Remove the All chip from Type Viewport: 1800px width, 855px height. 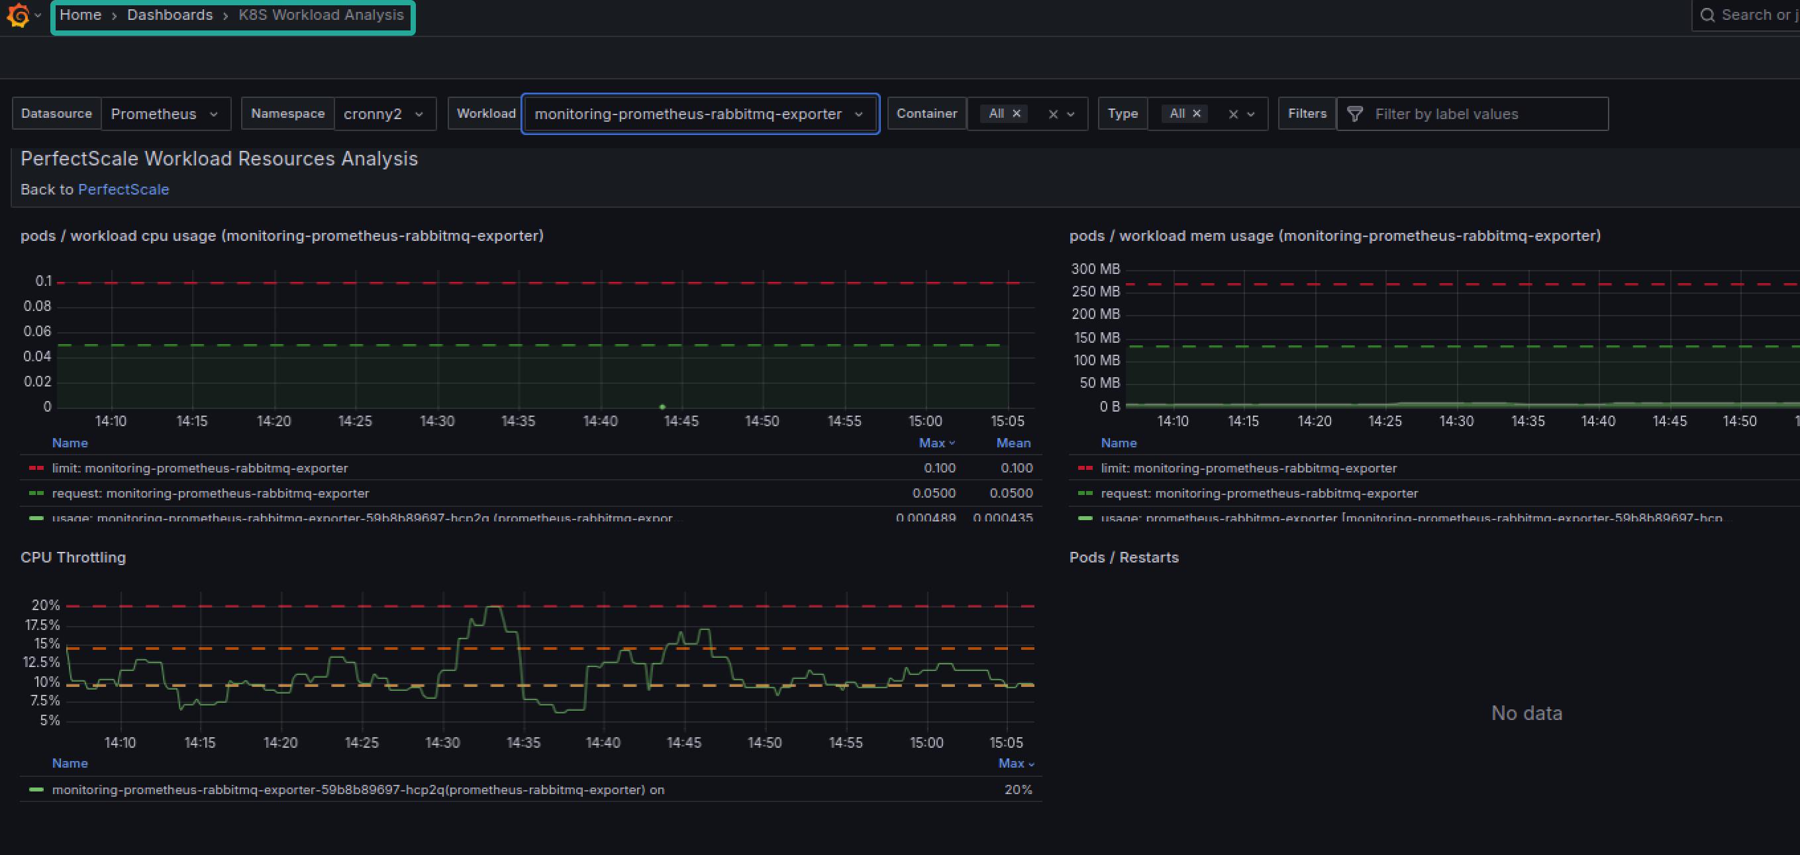[1196, 113]
